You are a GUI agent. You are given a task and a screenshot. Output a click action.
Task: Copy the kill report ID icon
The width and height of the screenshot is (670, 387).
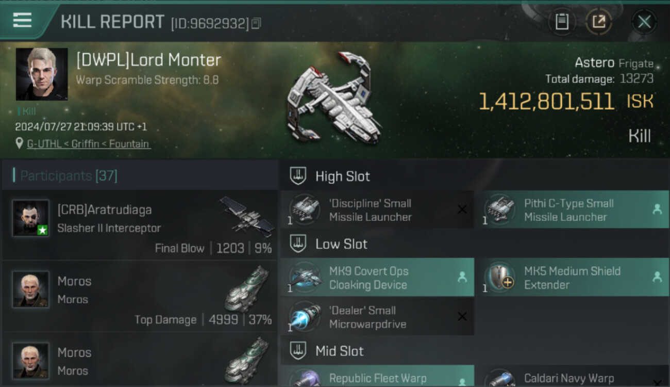click(256, 23)
